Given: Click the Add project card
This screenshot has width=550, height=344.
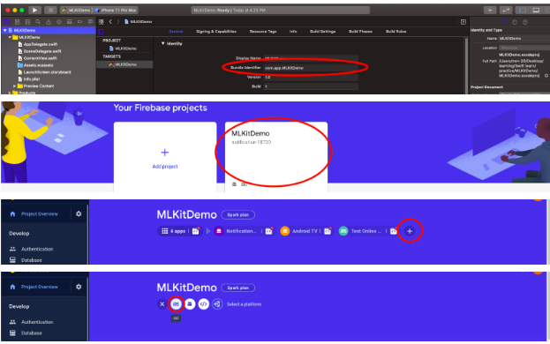Looking at the screenshot, I should (x=165, y=157).
